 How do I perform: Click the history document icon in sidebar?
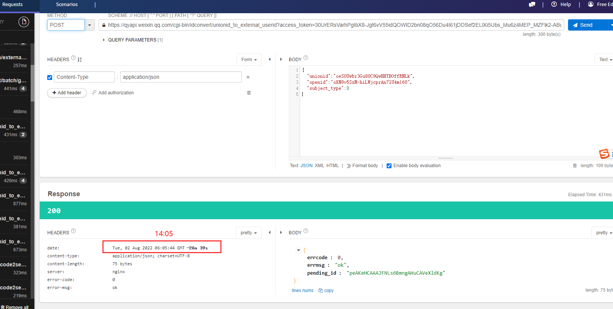[x=24, y=22]
